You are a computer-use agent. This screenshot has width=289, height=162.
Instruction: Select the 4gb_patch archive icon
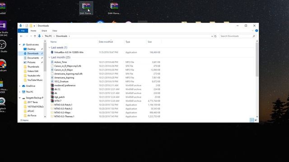coord(52,97)
